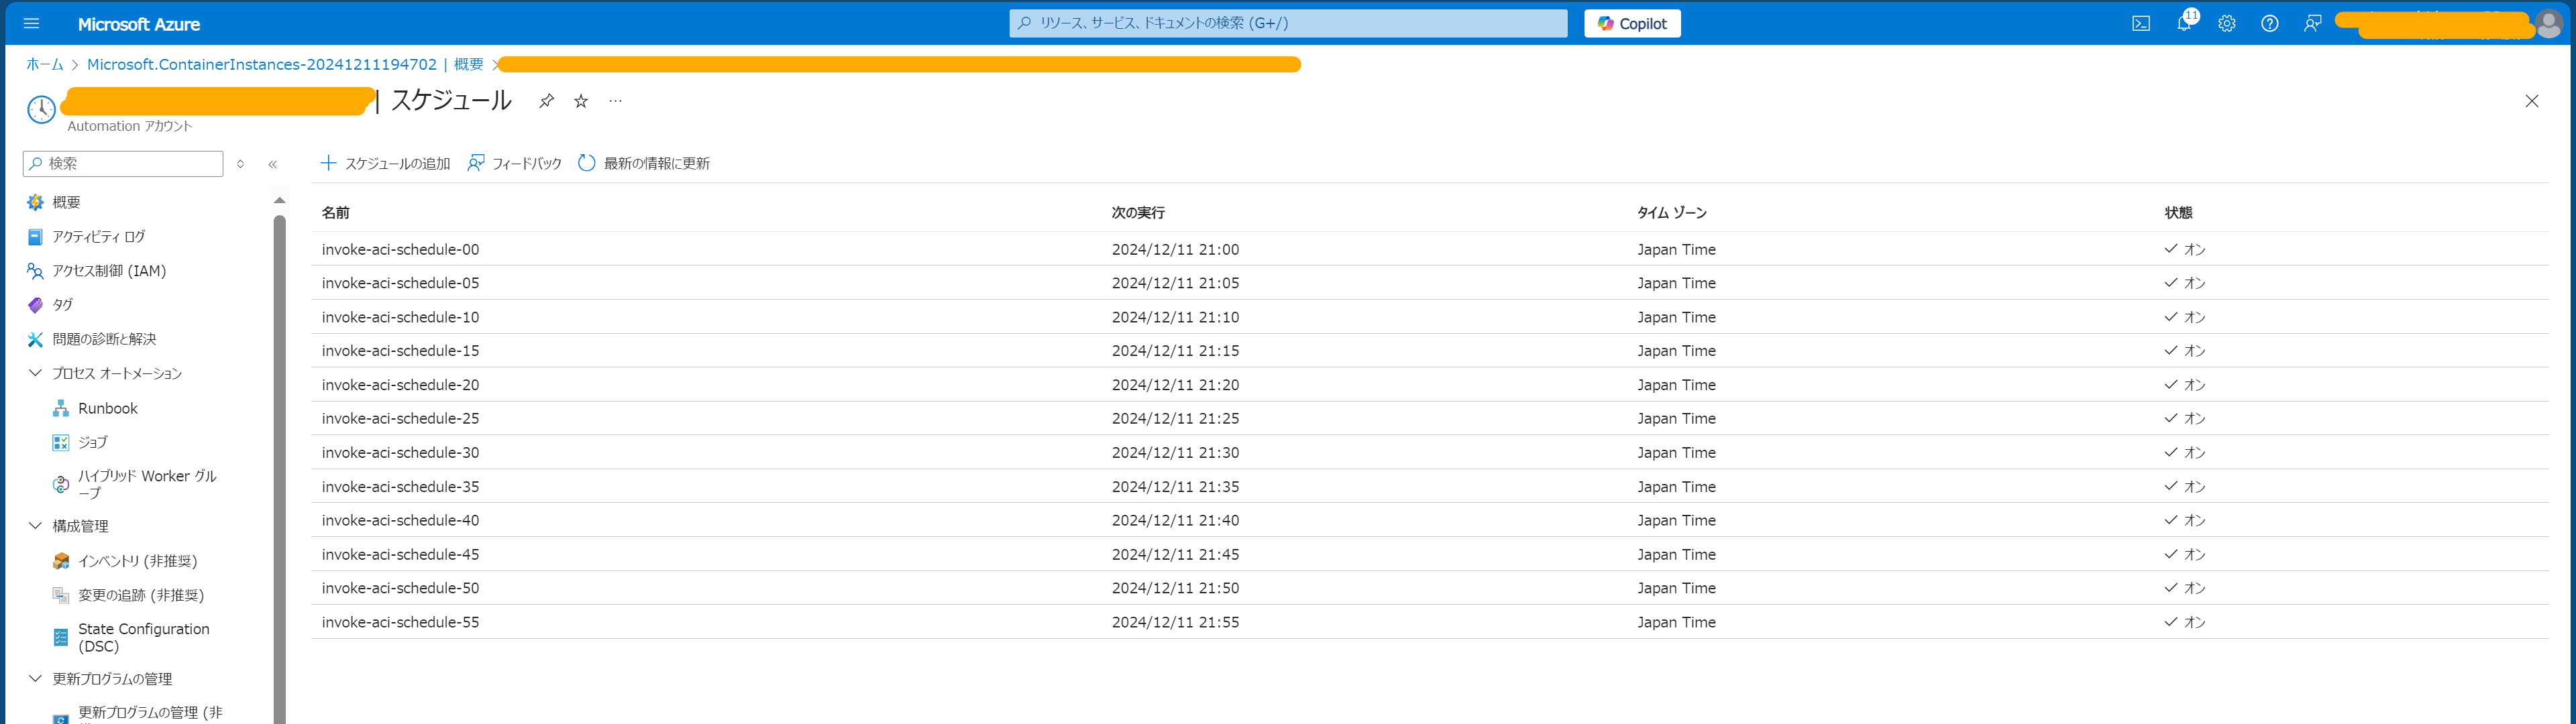Click the ホーム breadcrumb link
The height and width of the screenshot is (724, 2576).
tap(44, 64)
